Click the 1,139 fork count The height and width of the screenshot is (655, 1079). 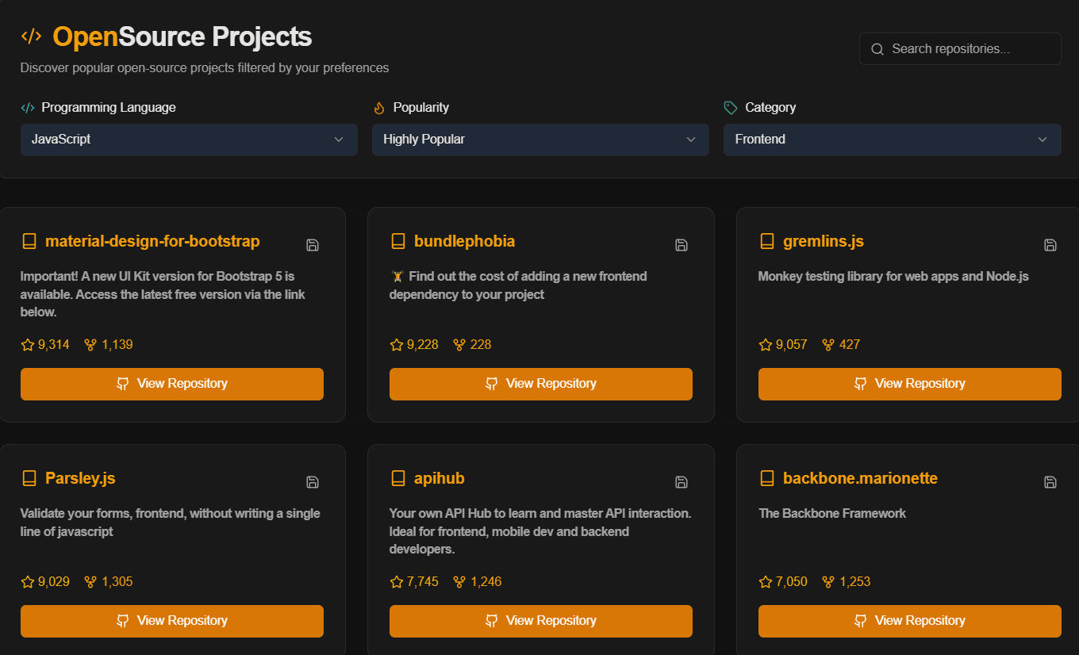pyautogui.click(x=117, y=345)
